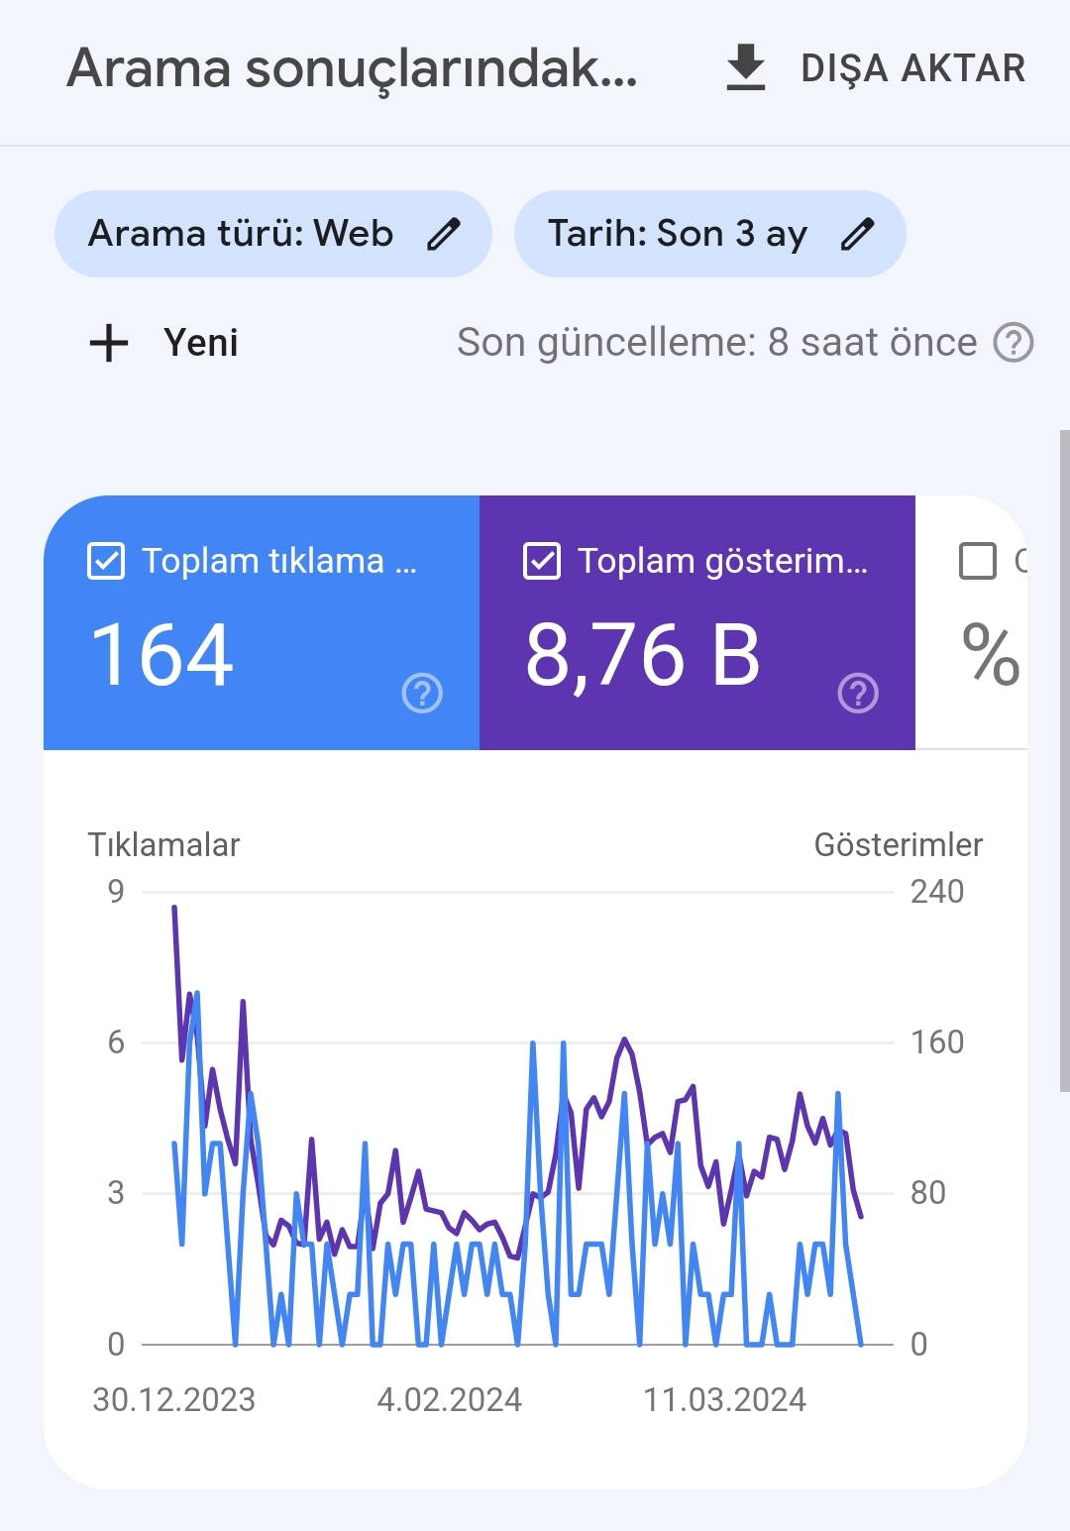Click the DIŞA AKTAR export button
The width and height of the screenshot is (1070, 1531).
[876, 68]
